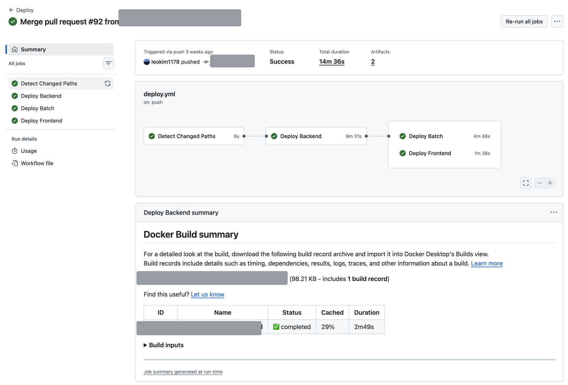Toggle fullscreen workflow graph view

coord(526,183)
